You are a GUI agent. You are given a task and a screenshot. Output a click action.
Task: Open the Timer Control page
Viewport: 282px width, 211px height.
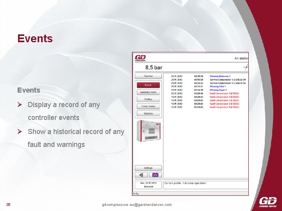point(148,106)
